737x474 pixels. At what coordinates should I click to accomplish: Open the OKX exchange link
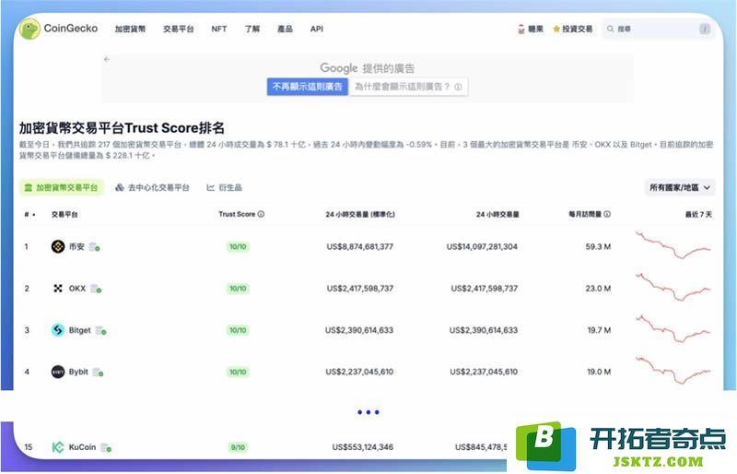77,288
